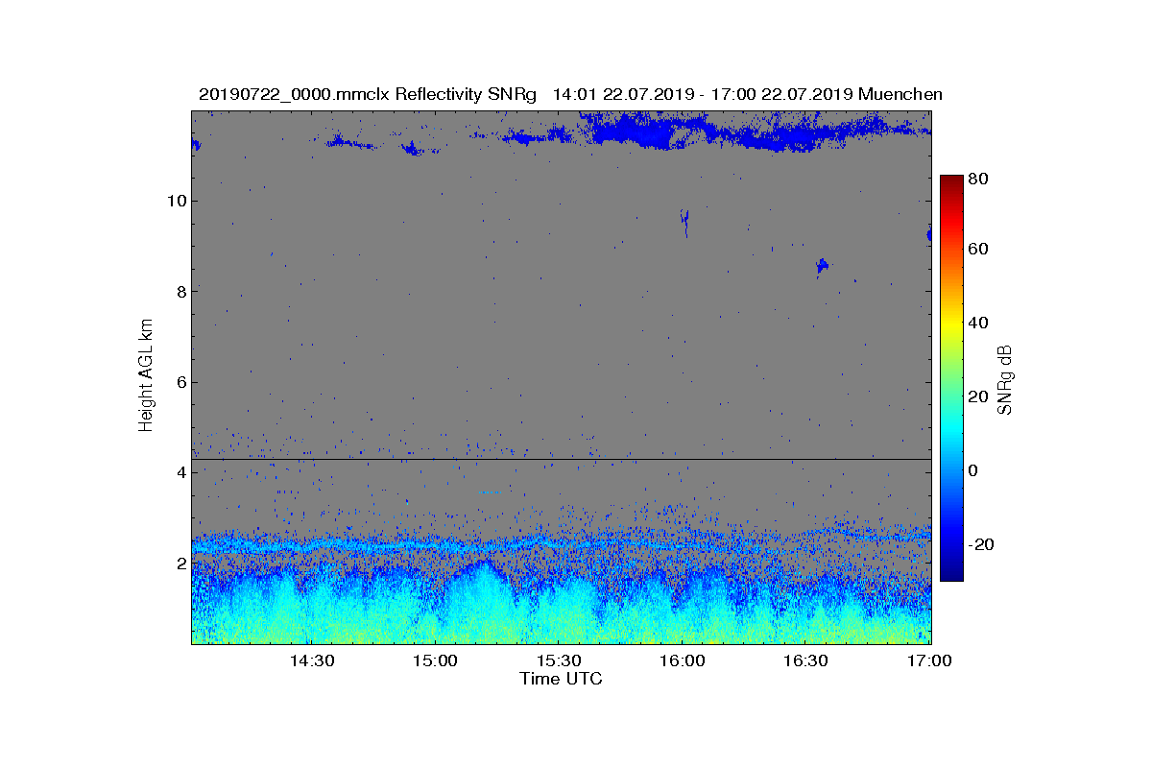Click the height tick label "4"
Image resolution: width=1152 pixels, height=768 pixels.
pos(180,472)
